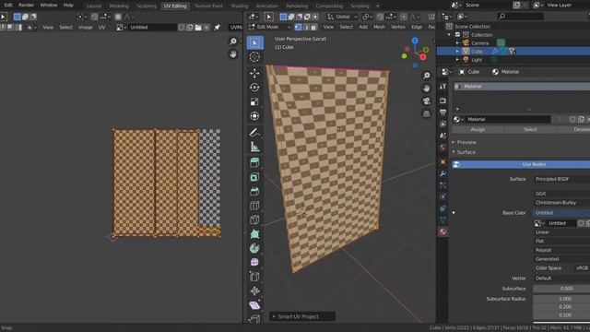The height and width of the screenshot is (332, 590).
Task: Toggle camera view in 3D viewport
Action: click(x=426, y=101)
